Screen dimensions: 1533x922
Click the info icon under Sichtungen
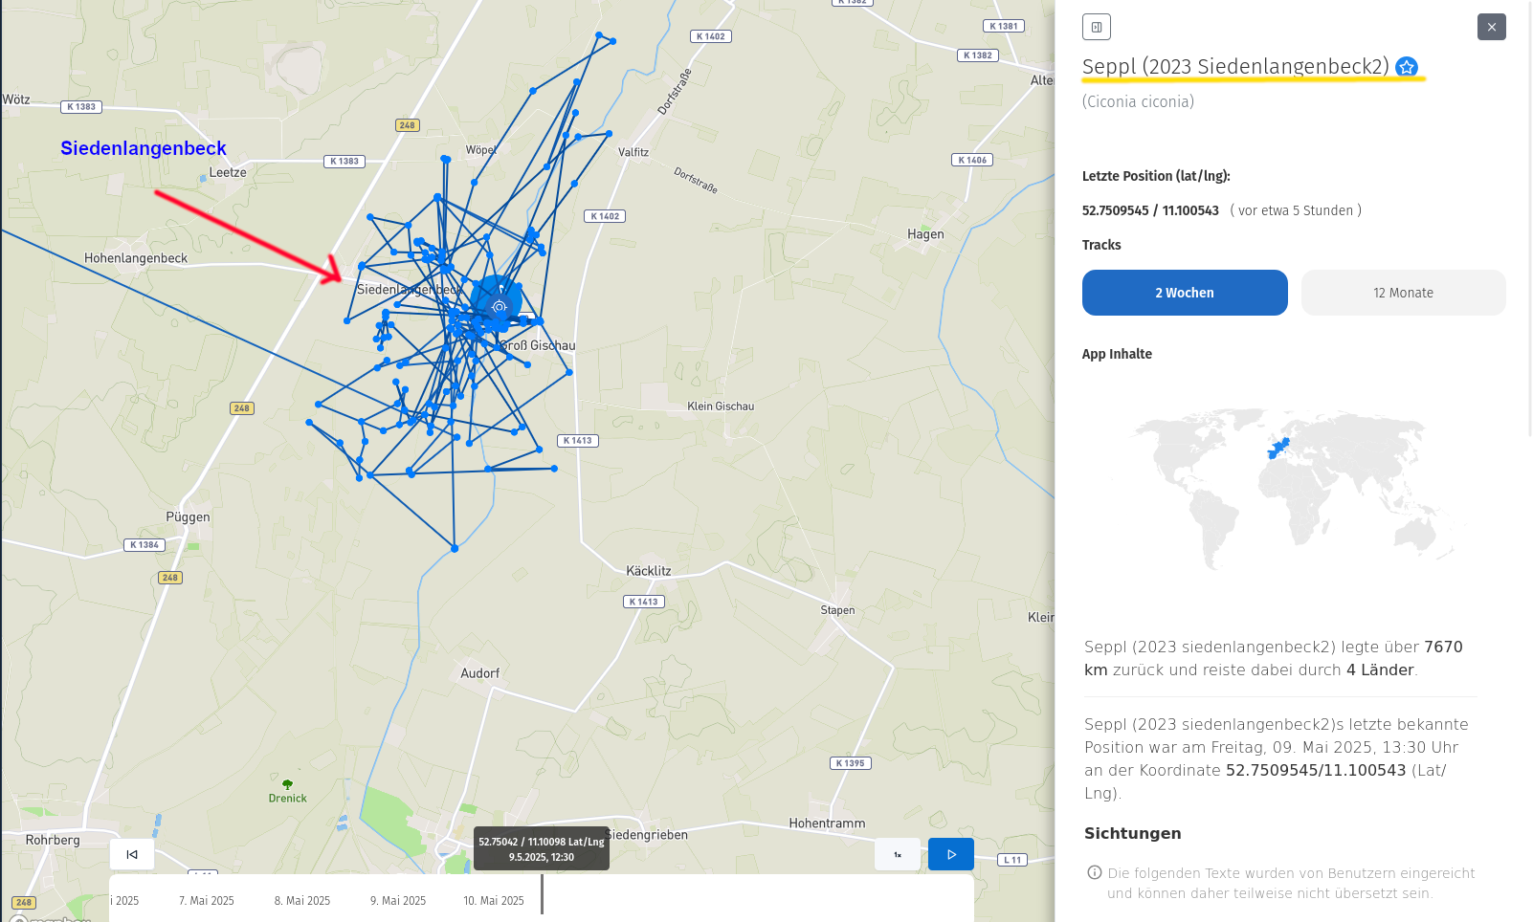click(1095, 872)
